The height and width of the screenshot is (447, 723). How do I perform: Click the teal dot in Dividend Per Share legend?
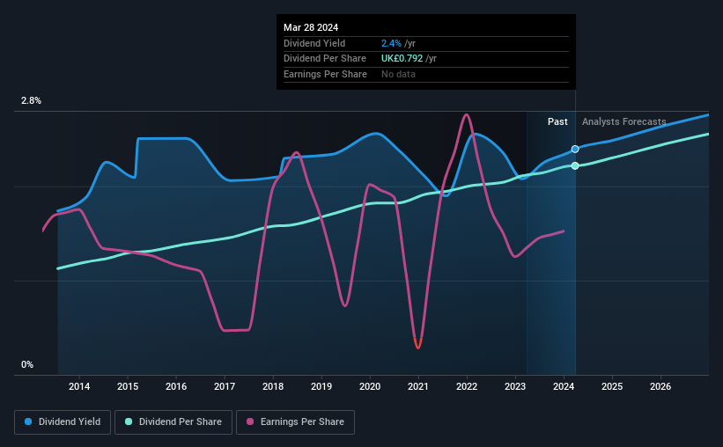[129, 421]
